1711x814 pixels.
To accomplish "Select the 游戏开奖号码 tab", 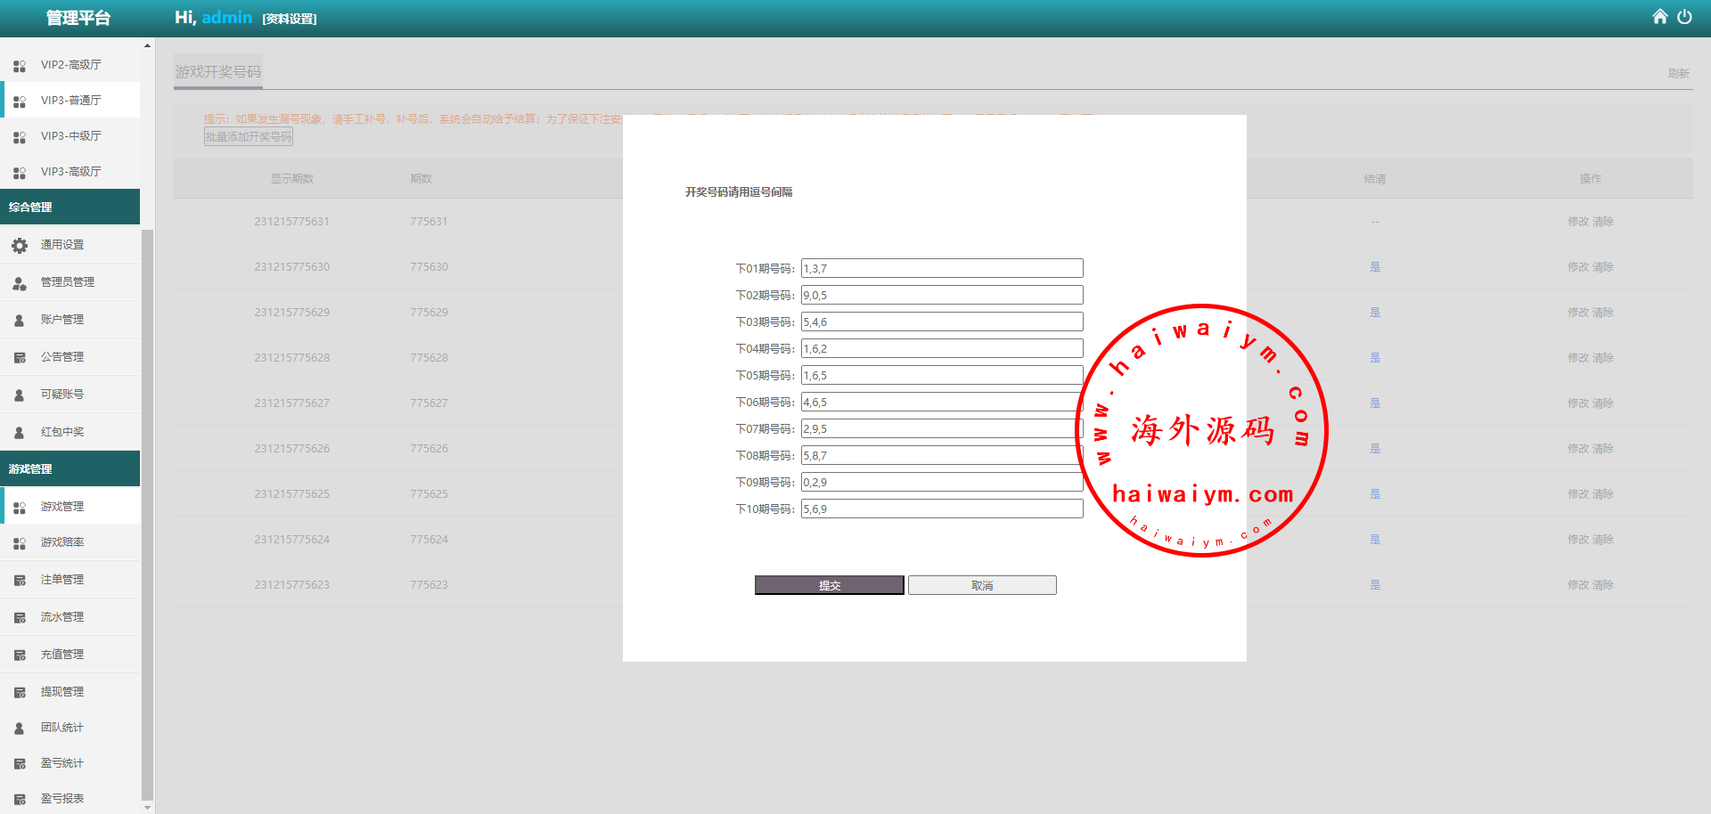I will [x=218, y=71].
